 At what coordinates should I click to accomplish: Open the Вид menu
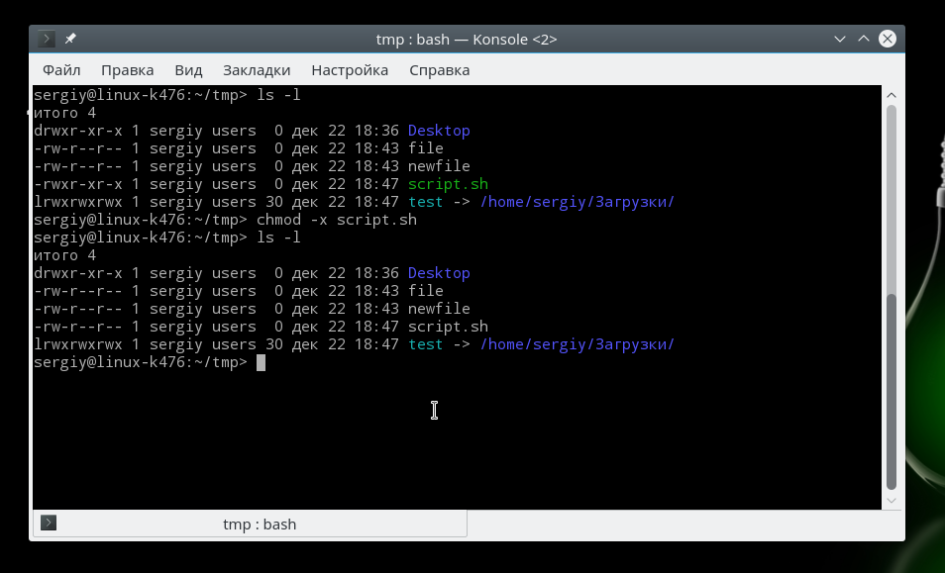coord(188,70)
